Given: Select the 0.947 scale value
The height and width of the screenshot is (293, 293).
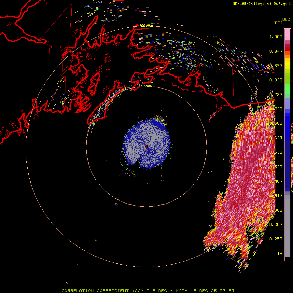Looking at the screenshot, I should 276,51.
